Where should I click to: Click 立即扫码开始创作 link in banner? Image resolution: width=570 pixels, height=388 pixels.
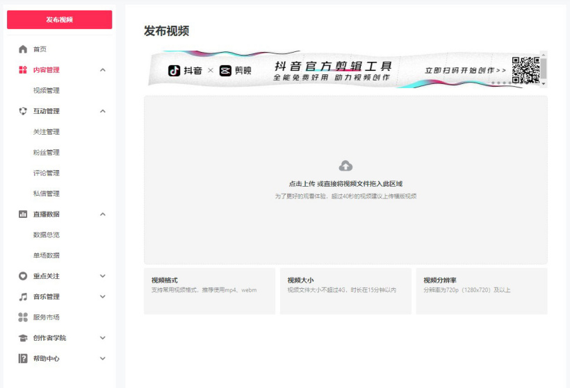click(x=465, y=70)
